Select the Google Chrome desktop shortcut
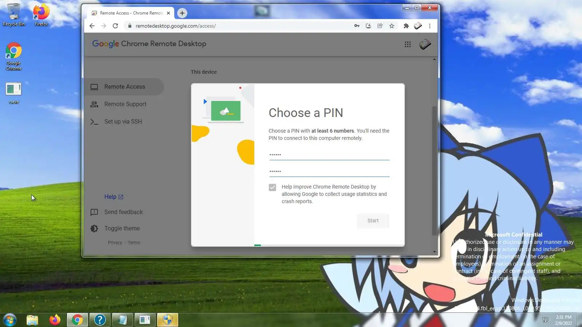582x327 pixels. coord(14,57)
